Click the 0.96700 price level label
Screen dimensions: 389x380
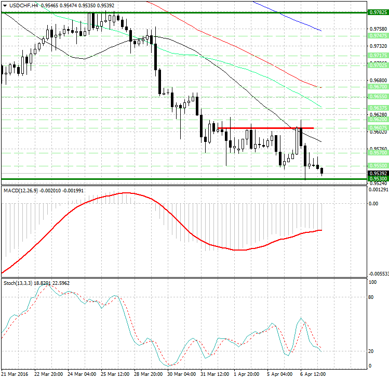pos(378,87)
